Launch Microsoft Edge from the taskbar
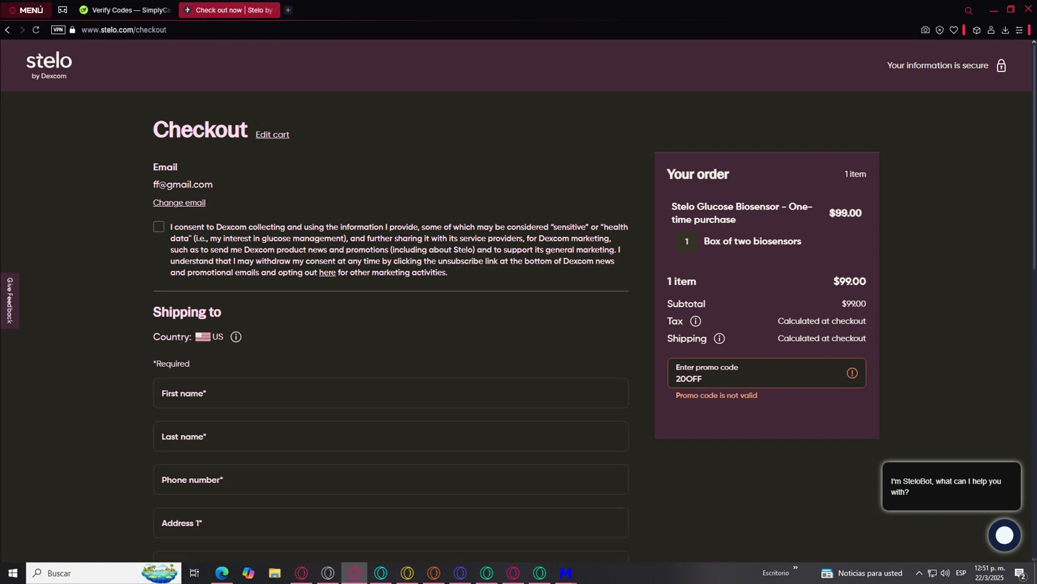Viewport: 1037px width, 584px height. [x=221, y=573]
